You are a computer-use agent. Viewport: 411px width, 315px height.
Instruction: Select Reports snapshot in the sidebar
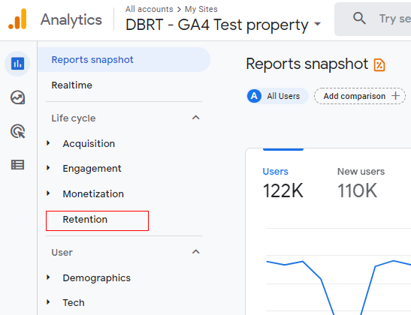124,60
